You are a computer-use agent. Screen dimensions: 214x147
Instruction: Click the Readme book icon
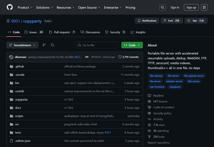[x=149, y=96]
